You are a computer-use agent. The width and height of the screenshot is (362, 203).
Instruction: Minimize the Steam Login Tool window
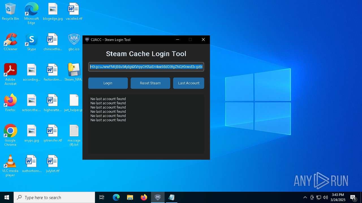pyautogui.click(x=178, y=39)
